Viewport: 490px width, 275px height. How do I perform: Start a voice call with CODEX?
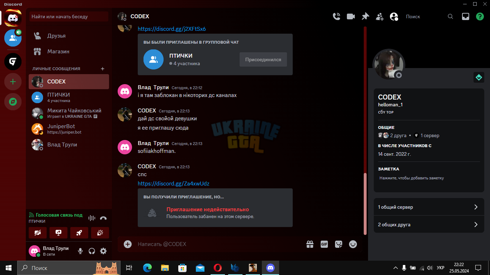(x=336, y=16)
